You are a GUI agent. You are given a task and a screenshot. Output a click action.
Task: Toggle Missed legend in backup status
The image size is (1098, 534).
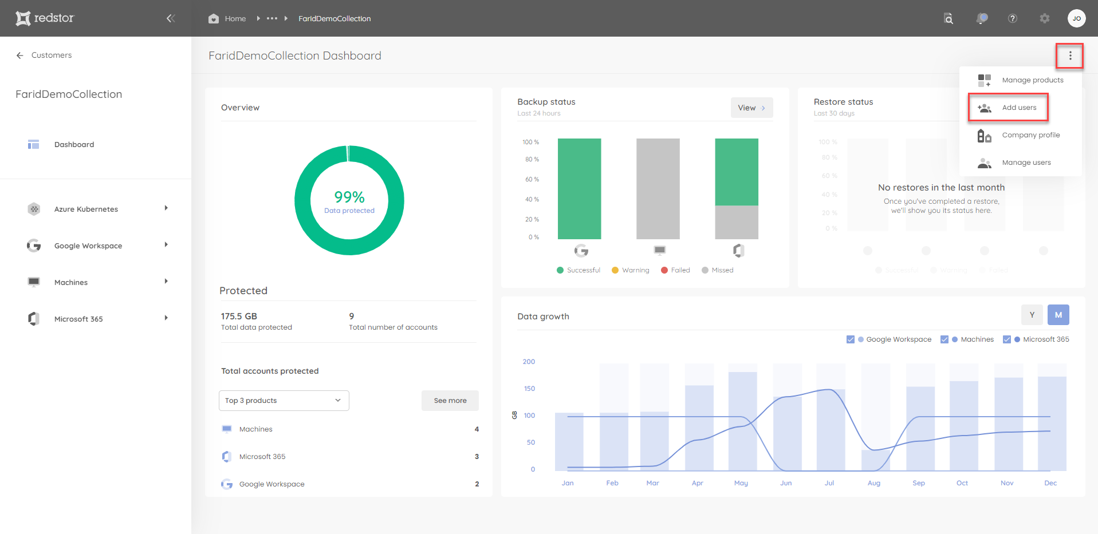point(717,270)
